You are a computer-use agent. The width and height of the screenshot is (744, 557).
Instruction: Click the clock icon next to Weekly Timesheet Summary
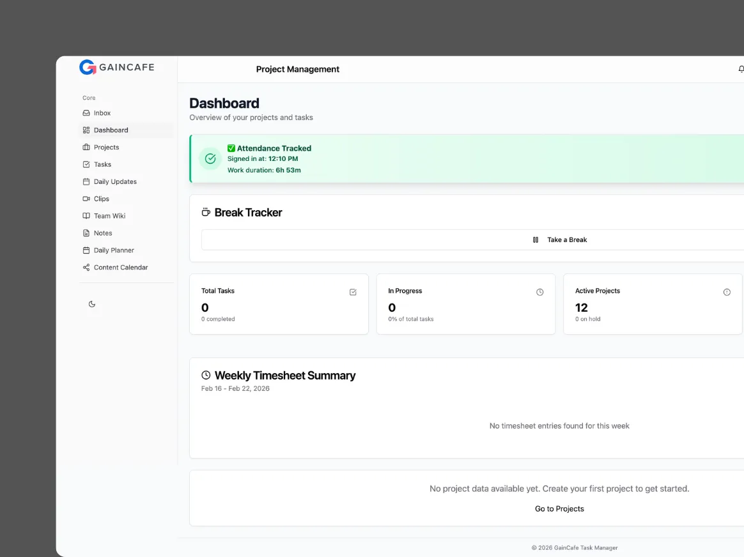click(x=205, y=375)
